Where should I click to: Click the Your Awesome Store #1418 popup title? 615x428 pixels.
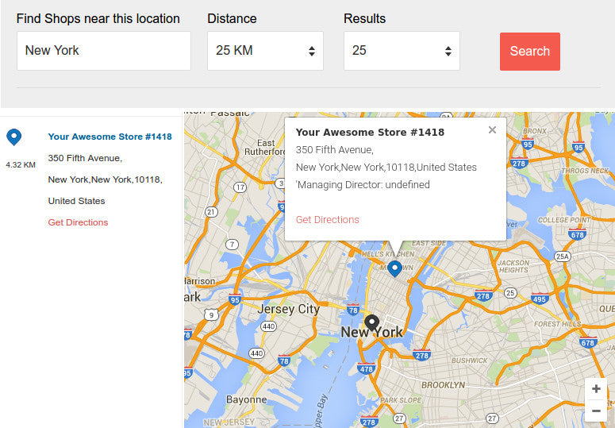tap(370, 133)
